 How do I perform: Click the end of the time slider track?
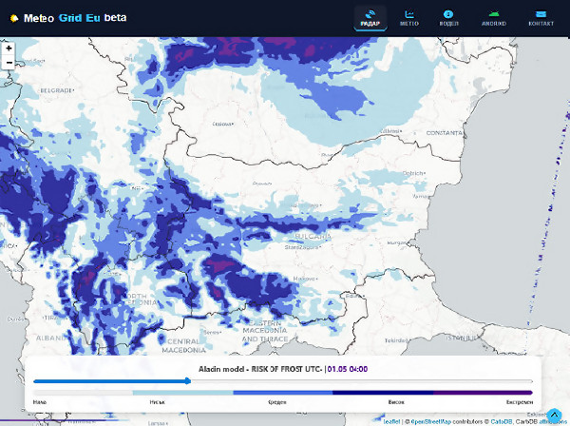pyautogui.click(x=532, y=380)
